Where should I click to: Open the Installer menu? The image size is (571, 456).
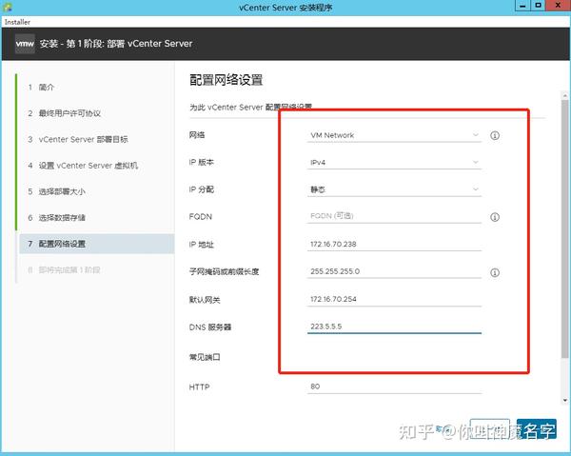click(17, 22)
